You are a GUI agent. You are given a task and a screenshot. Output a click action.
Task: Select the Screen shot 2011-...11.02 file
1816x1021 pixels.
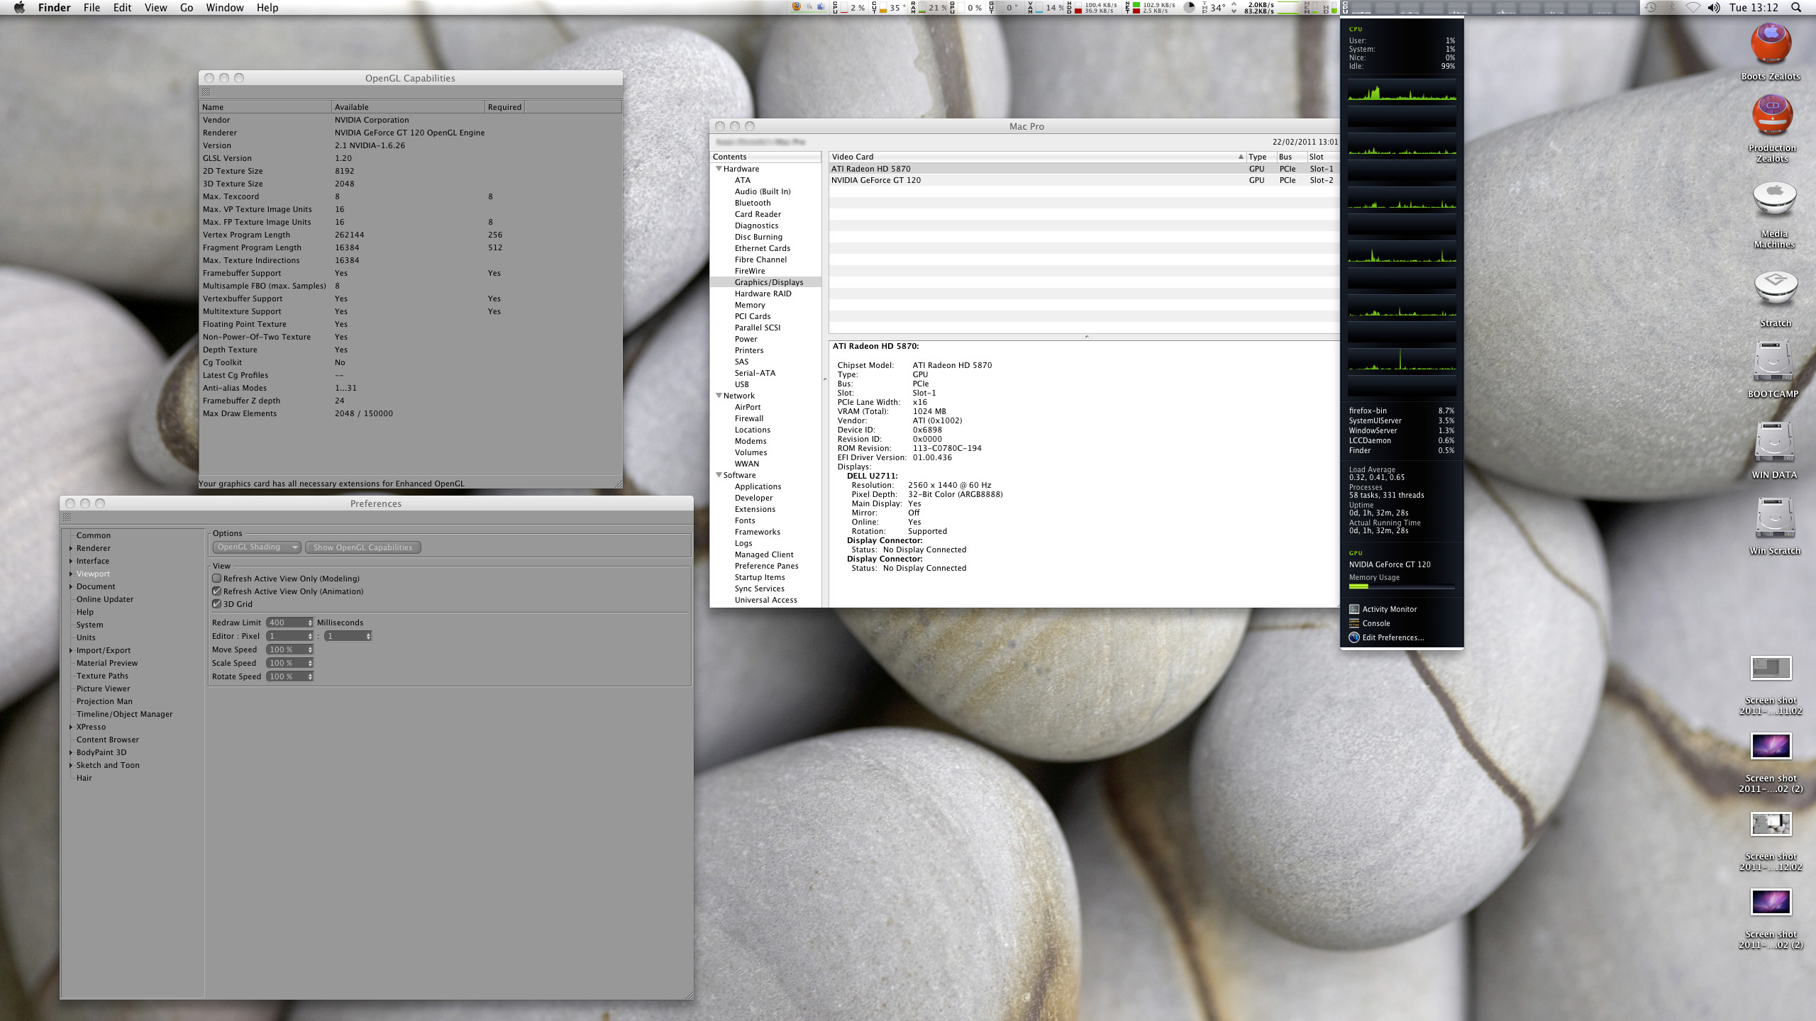[1771, 669]
